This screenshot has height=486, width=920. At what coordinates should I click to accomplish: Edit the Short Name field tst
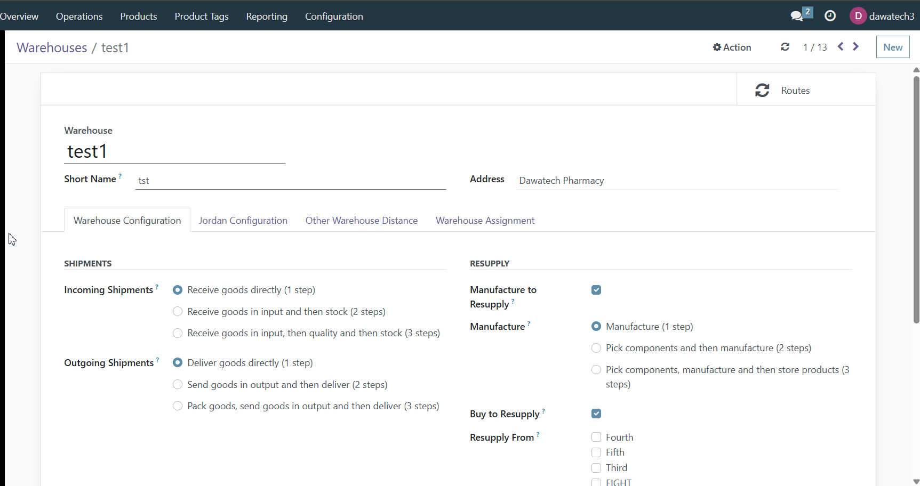291,181
